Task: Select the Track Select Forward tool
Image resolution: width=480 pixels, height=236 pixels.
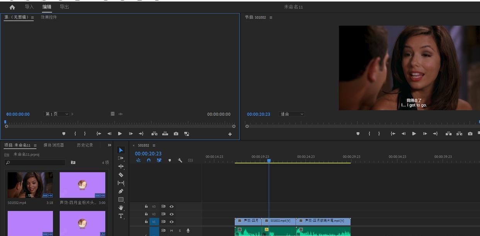Action: tap(121, 158)
